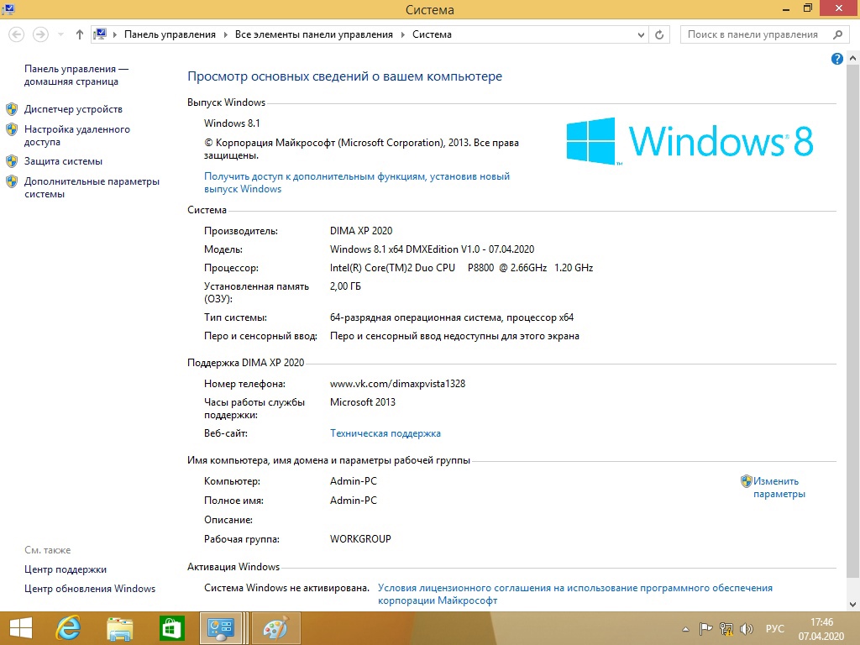
Task: Select the Control Panel breadcrumb item
Action: pos(170,34)
